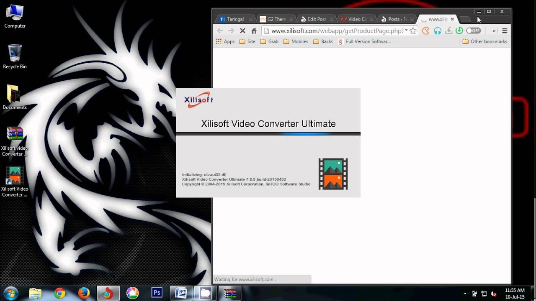The height and width of the screenshot is (301, 536).
Task: Open the Other bookmarks folder
Action: coord(484,41)
